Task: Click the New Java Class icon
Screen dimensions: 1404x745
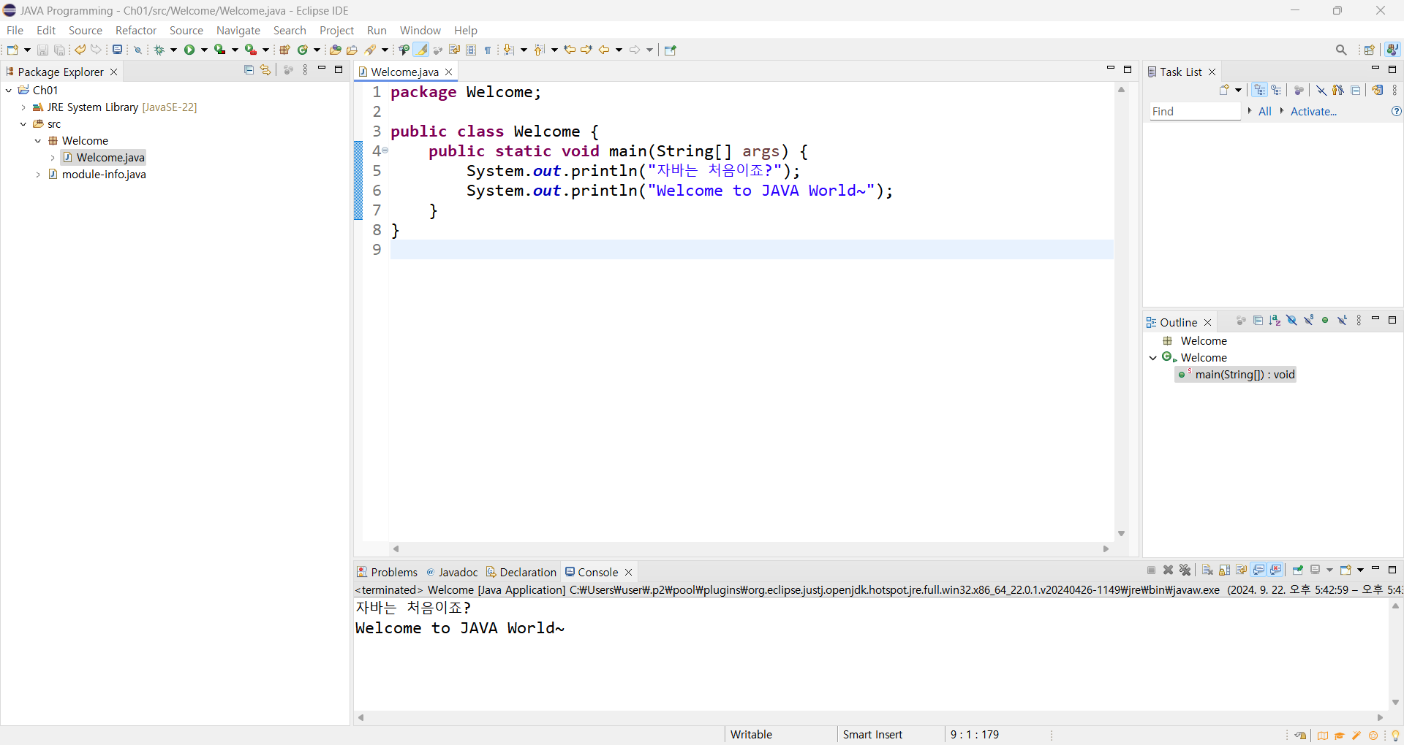Action: tap(302, 50)
